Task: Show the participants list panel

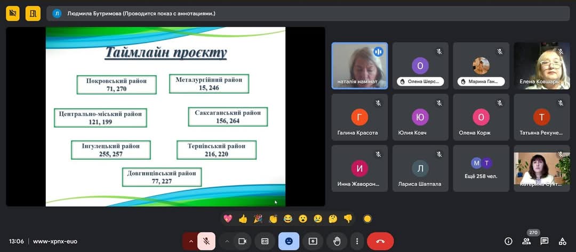Action: click(526, 241)
